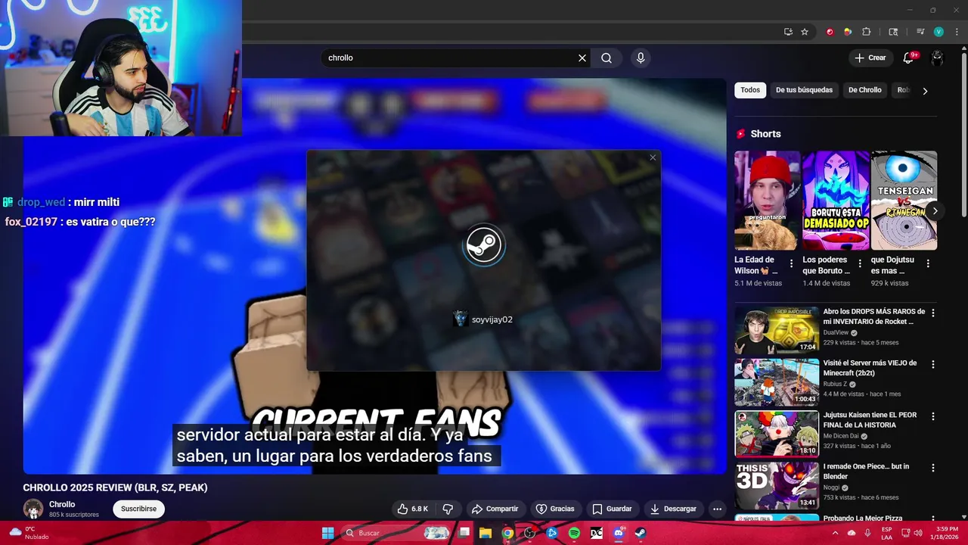Clear the YouTube search box with the X icon

click(582, 58)
